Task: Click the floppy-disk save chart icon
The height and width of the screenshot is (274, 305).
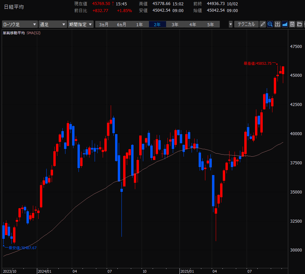Action: [292, 24]
